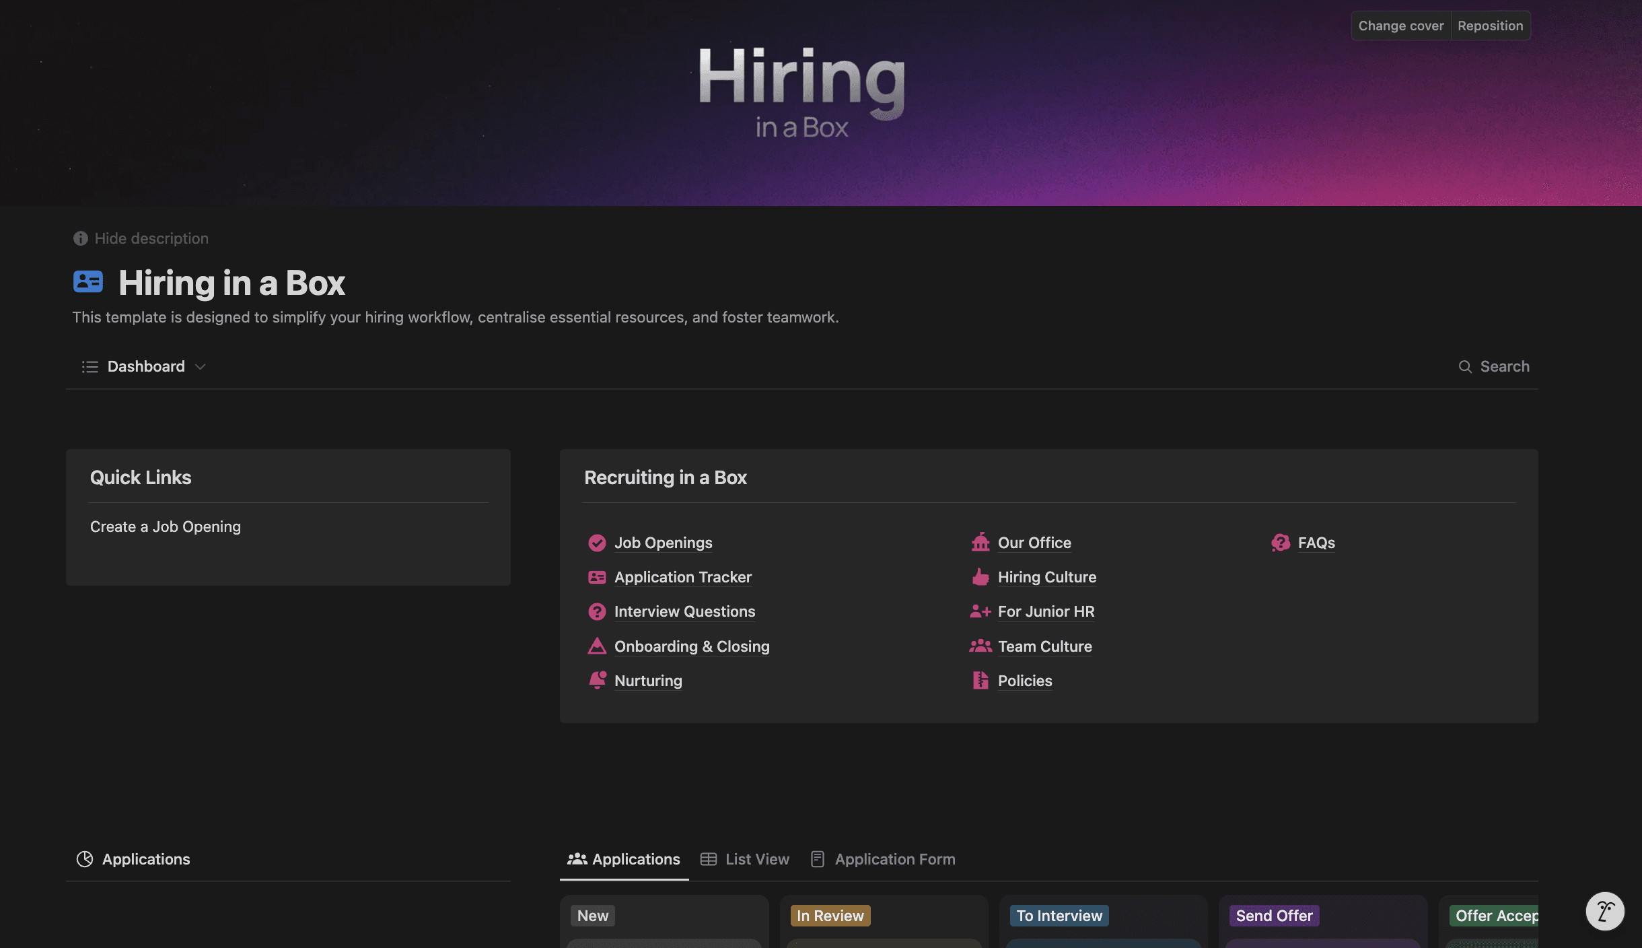Image resolution: width=1642 pixels, height=948 pixels.
Task: Click Hide description
Action: (151, 238)
